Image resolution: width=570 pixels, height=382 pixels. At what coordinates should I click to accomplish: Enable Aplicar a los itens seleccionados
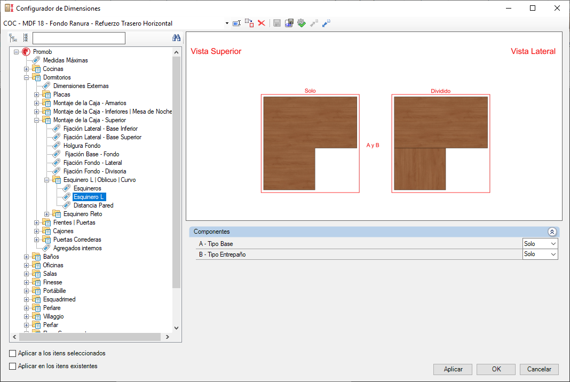tap(13, 353)
